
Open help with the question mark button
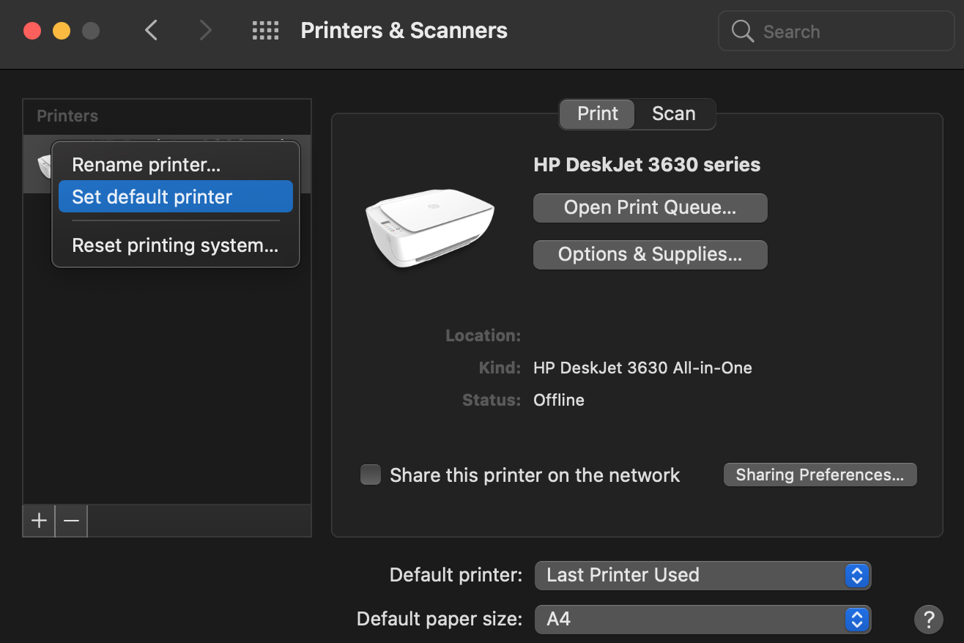point(928,619)
